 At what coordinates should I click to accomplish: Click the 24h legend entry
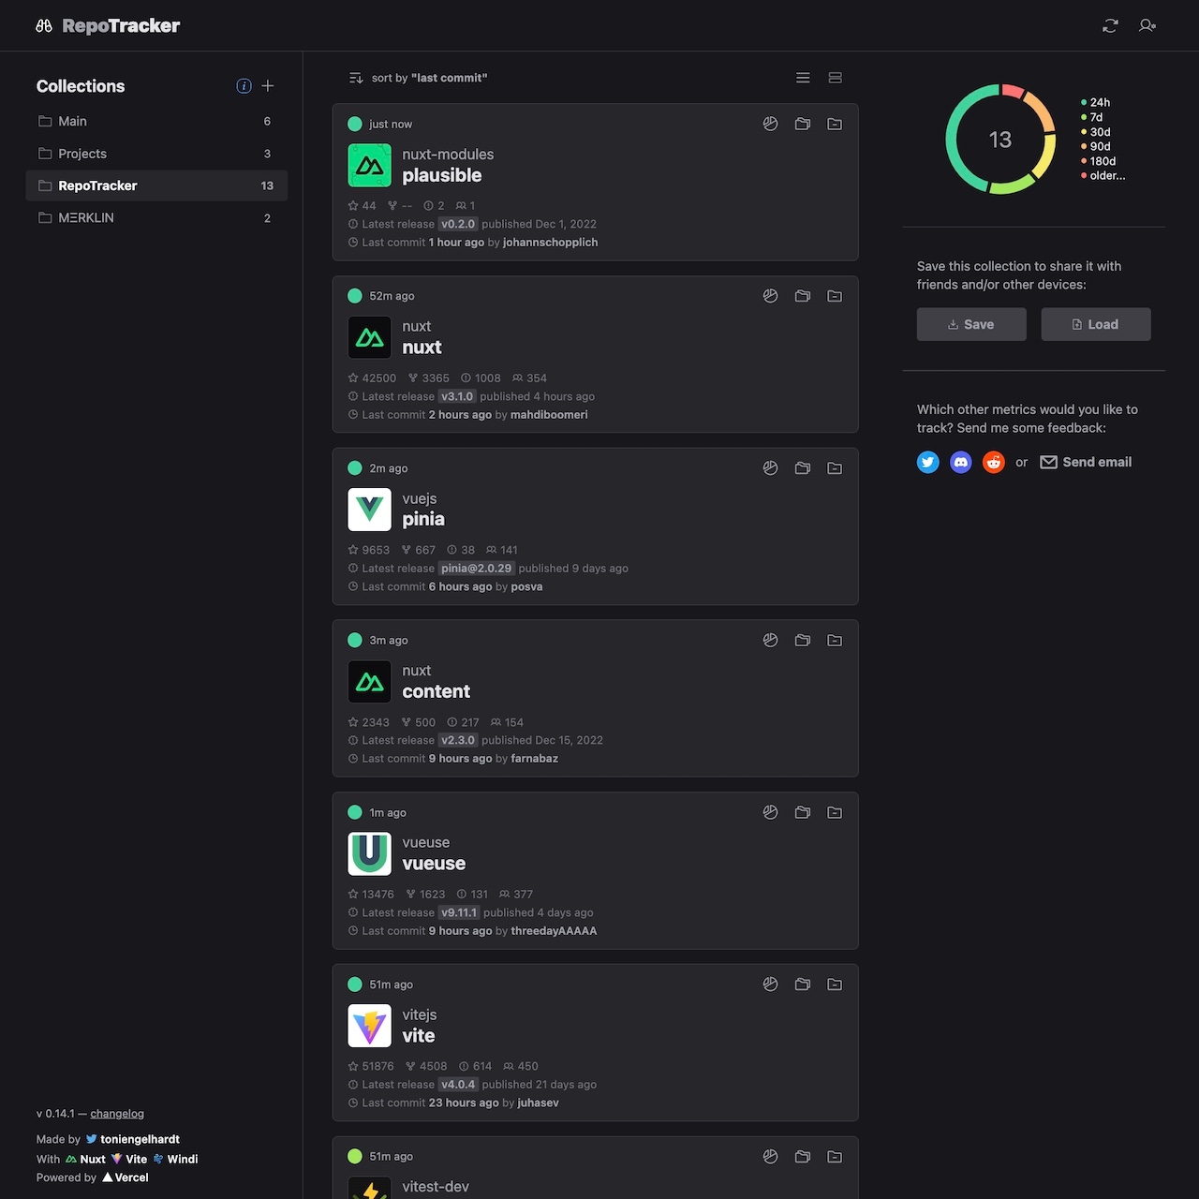[x=1095, y=103]
